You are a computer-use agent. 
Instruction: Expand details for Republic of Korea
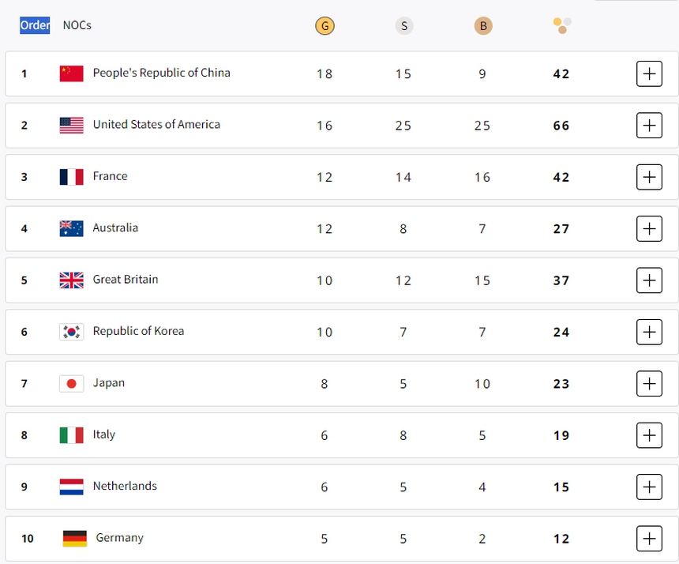pyautogui.click(x=649, y=332)
